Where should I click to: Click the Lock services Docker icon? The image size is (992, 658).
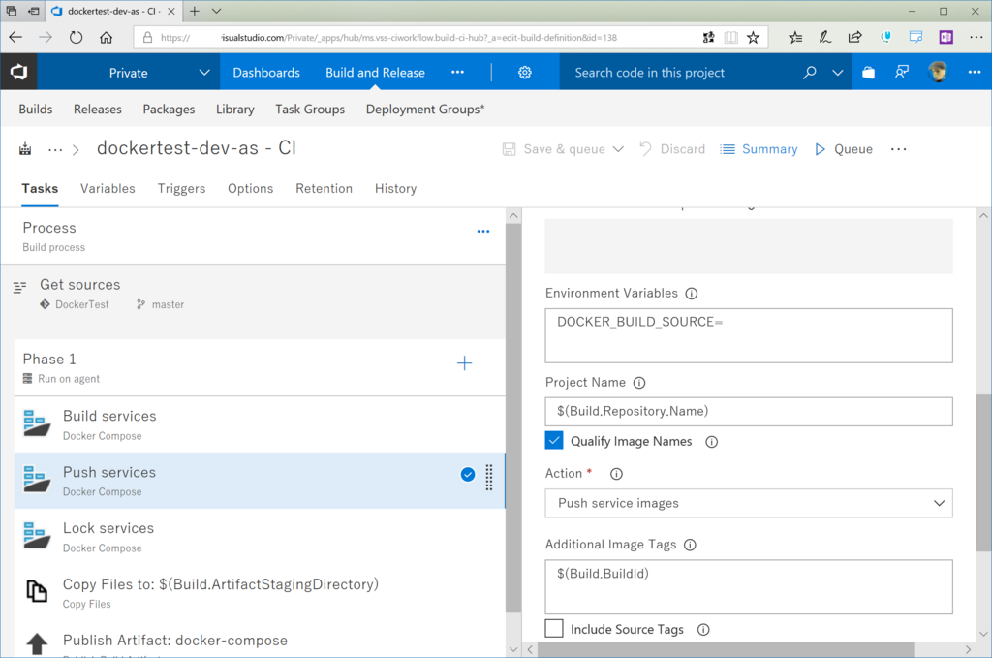[x=37, y=535]
